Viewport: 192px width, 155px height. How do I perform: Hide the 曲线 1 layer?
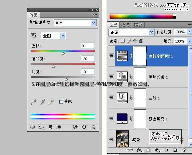coord(111,97)
